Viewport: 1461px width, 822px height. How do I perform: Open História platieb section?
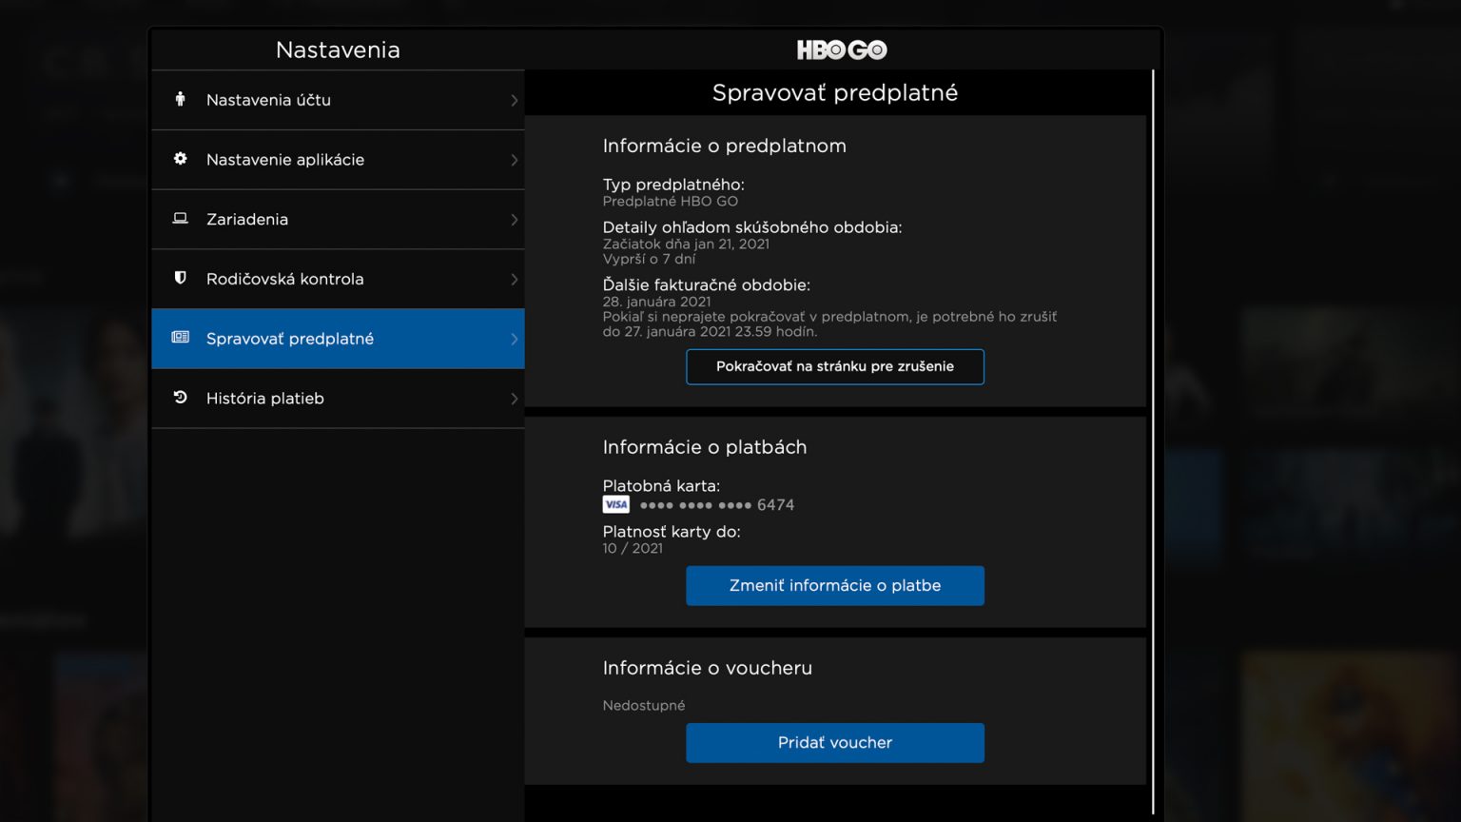[338, 399]
